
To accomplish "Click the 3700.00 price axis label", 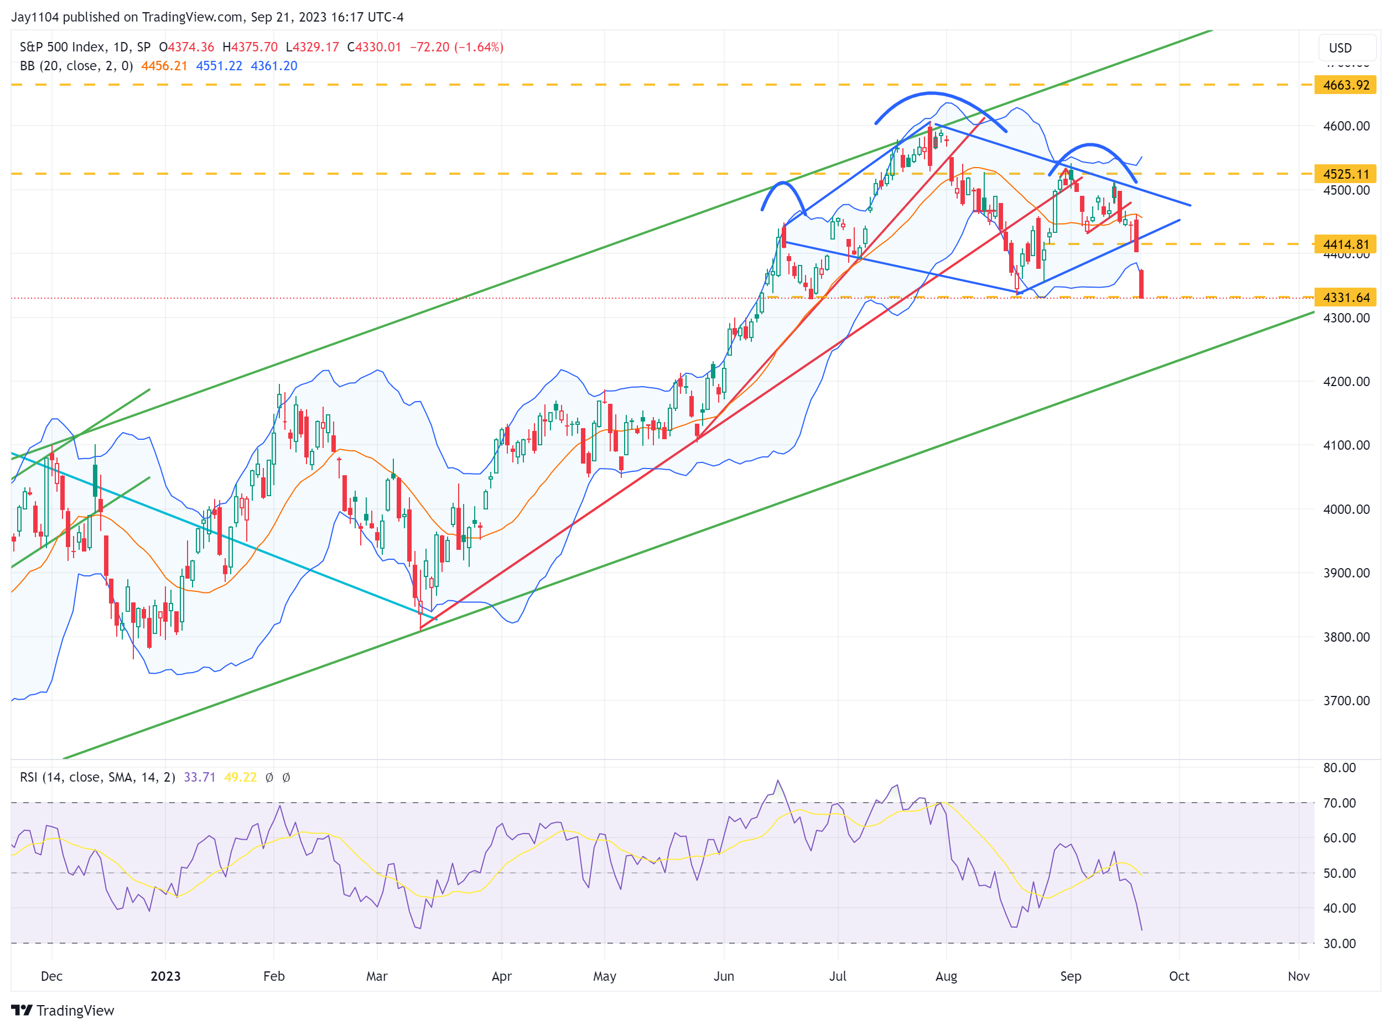I will click(x=1346, y=701).
